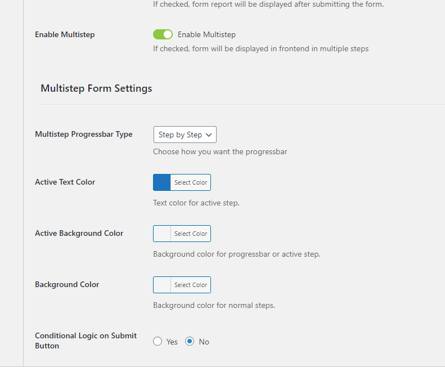Click 'Background color for normal steps.' description
Viewport: 445px width, 367px height.
[x=214, y=305]
